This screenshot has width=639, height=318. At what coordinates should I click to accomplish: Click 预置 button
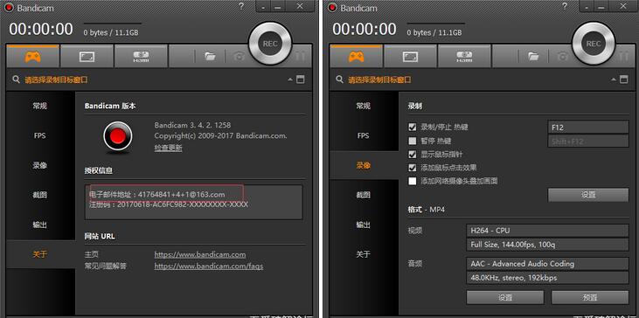click(590, 298)
